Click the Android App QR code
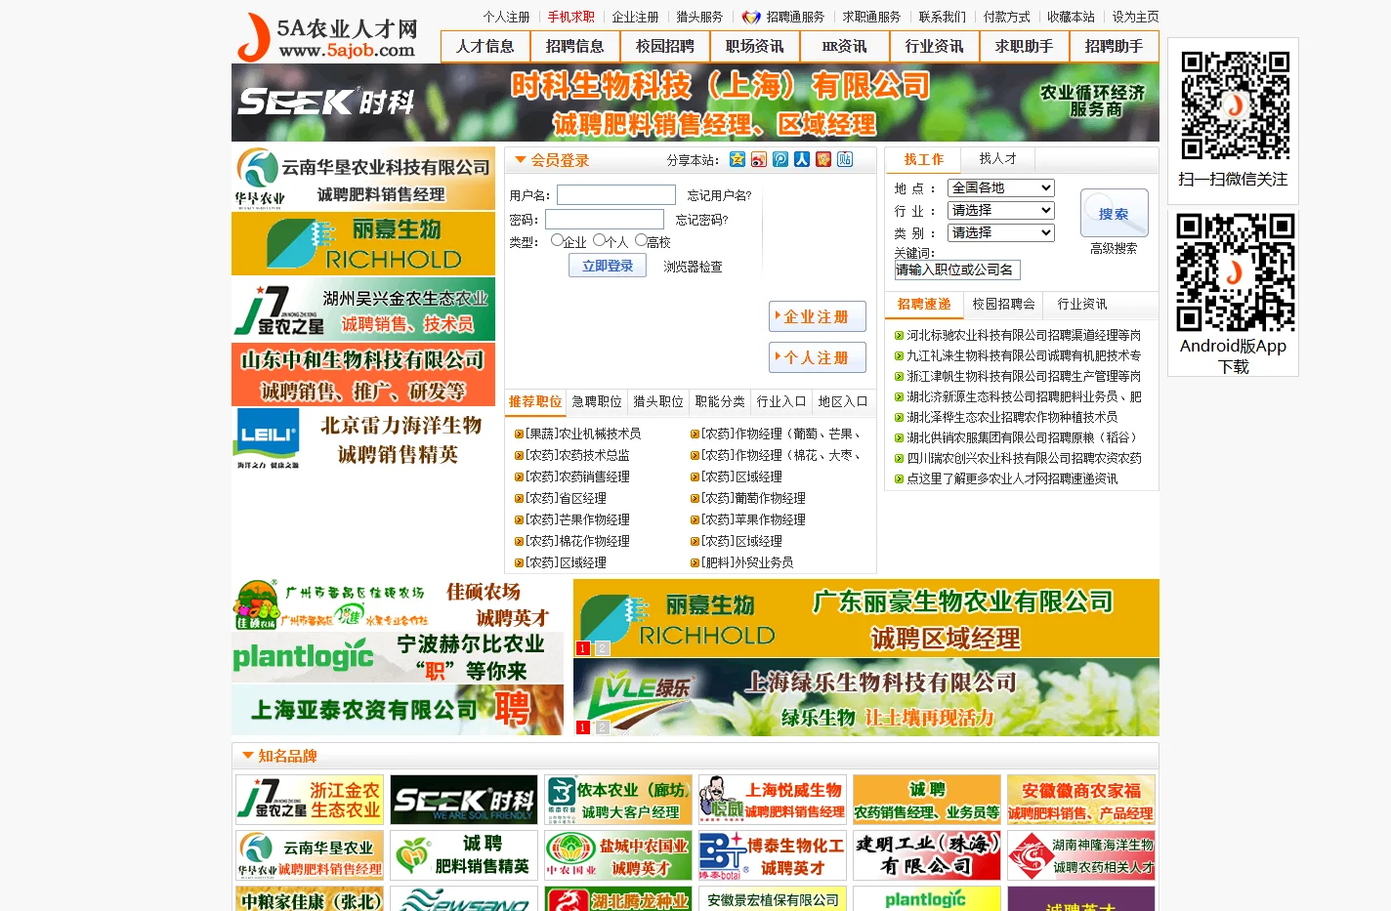 tap(1235, 272)
